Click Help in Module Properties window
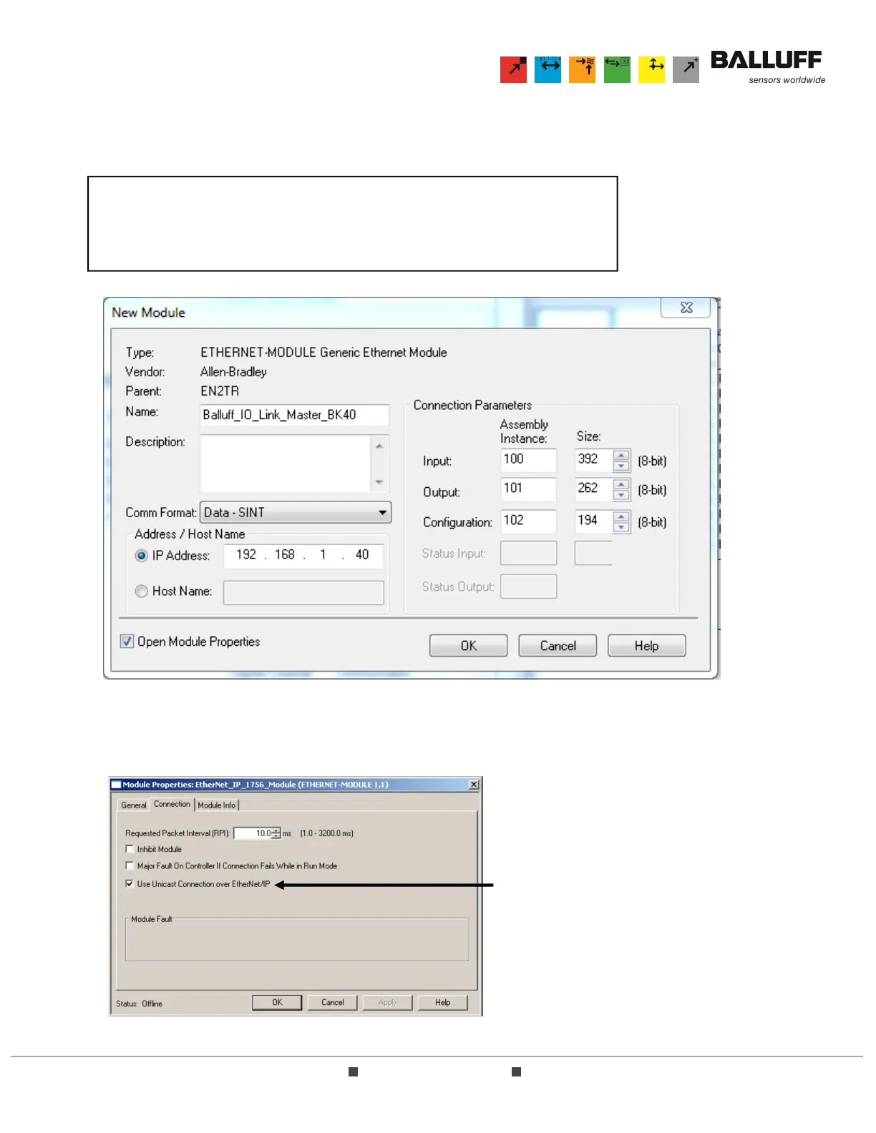Image resolution: width=876 pixels, height=1133 pixels. click(x=443, y=1002)
